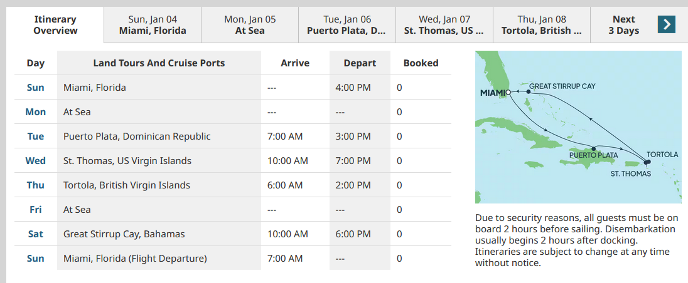Image resolution: width=688 pixels, height=283 pixels.
Task: Click Great Stirrup Cay marker on the map
Action: click(x=529, y=92)
